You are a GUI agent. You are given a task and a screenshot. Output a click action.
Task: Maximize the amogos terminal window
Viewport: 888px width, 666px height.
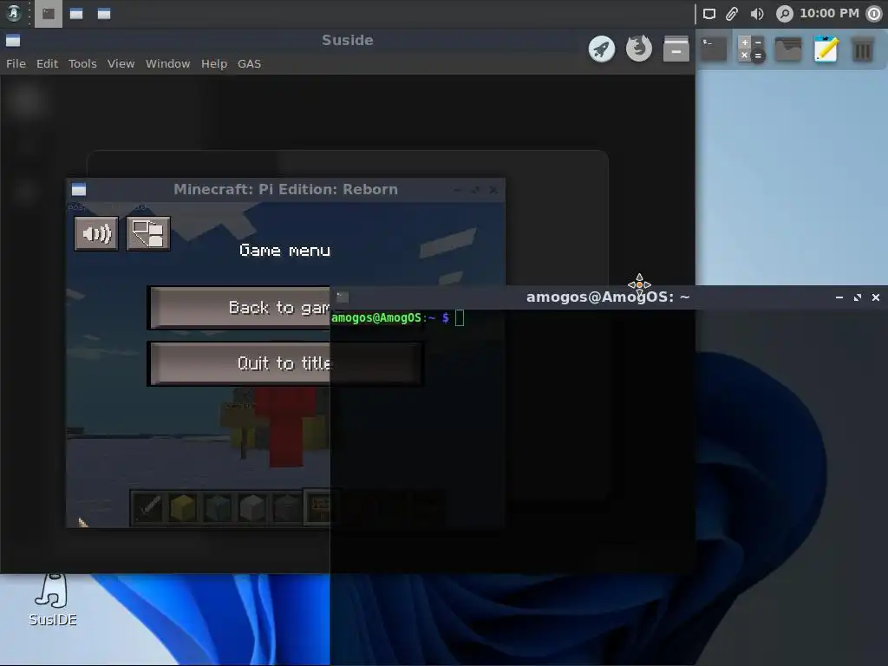click(858, 297)
